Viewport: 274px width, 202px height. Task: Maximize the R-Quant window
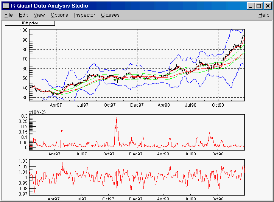pos(258,6)
